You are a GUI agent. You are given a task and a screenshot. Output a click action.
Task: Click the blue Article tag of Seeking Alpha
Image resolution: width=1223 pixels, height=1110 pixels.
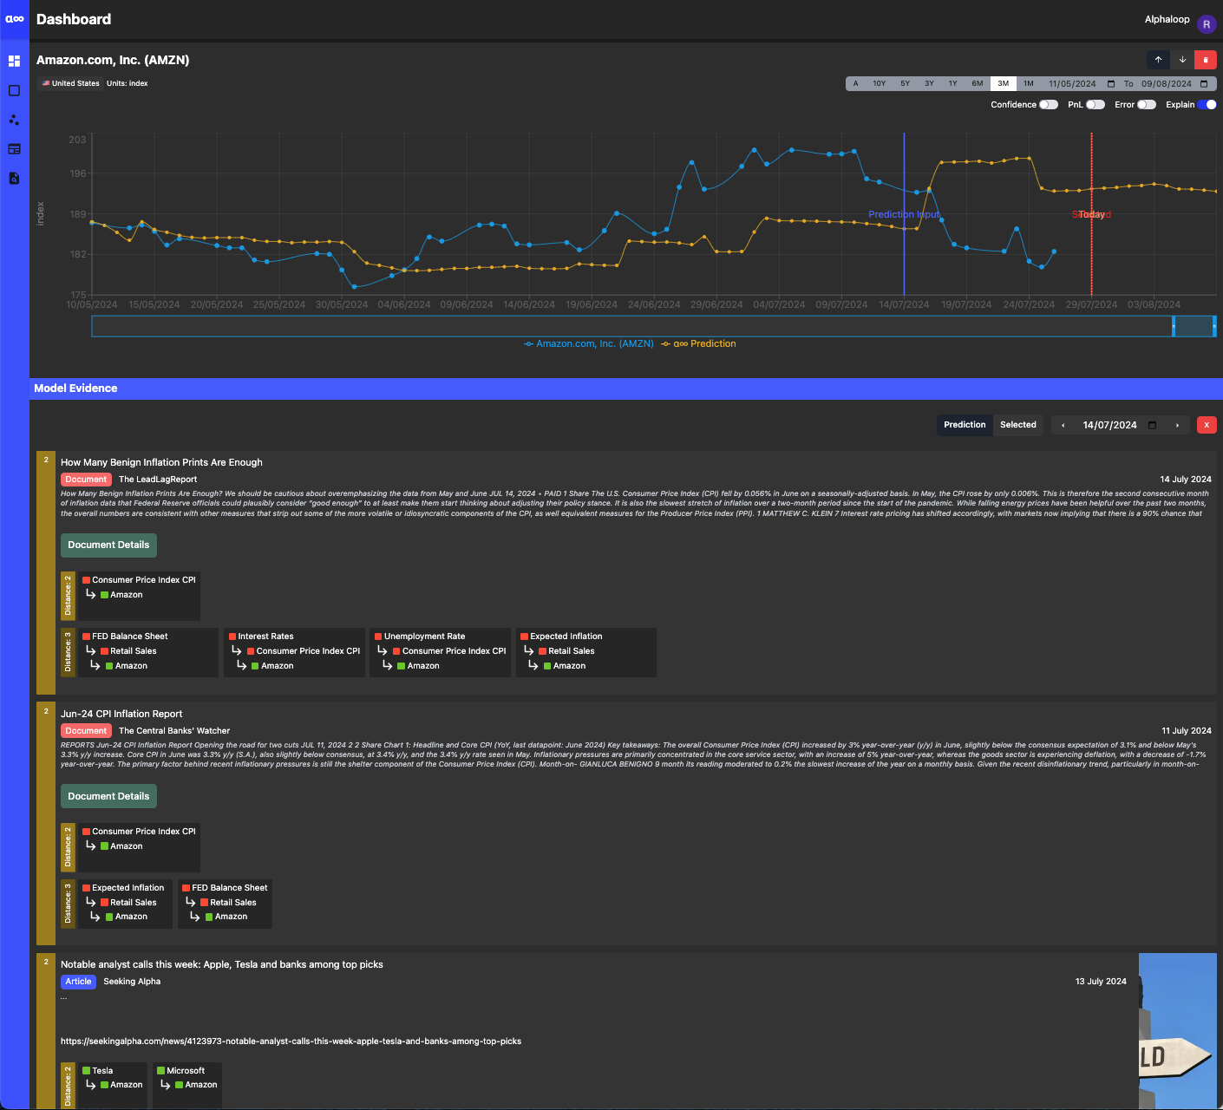tap(78, 982)
